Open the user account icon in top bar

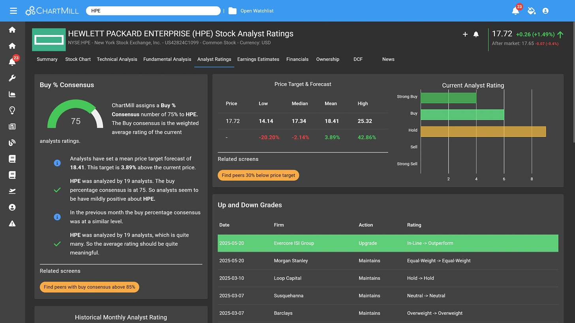[x=545, y=11]
